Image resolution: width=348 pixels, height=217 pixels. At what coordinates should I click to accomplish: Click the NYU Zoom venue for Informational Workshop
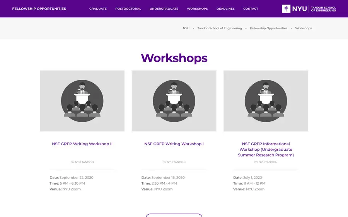[255, 189]
